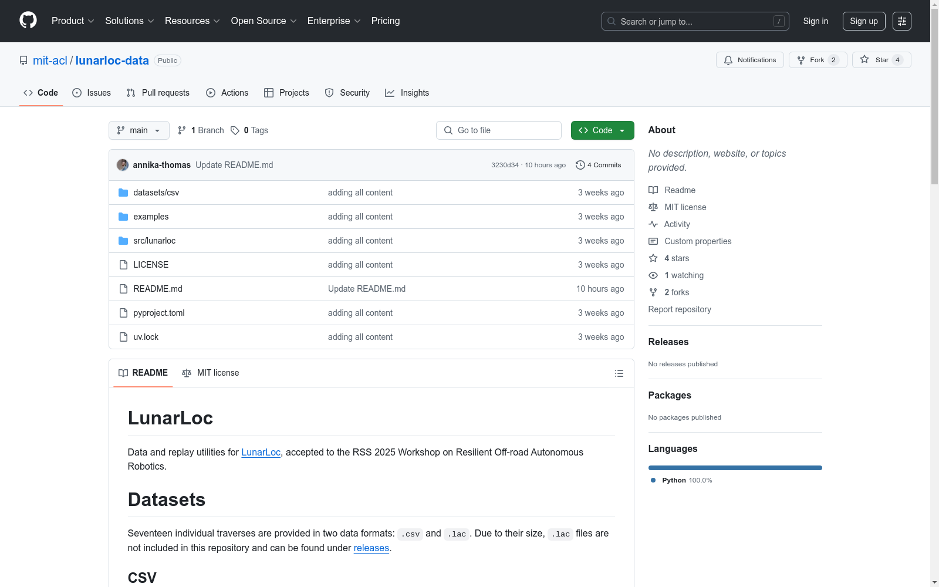This screenshot has height=587, width=939.
Task: Open the README.md file
Action: (x=158, y=289)
